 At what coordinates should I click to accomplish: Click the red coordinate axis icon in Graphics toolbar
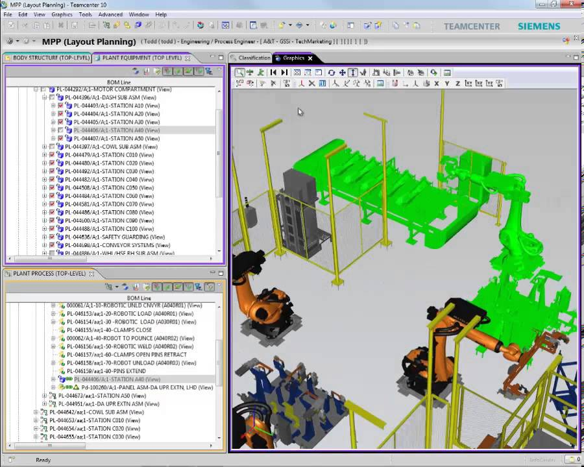click(301, 84)
